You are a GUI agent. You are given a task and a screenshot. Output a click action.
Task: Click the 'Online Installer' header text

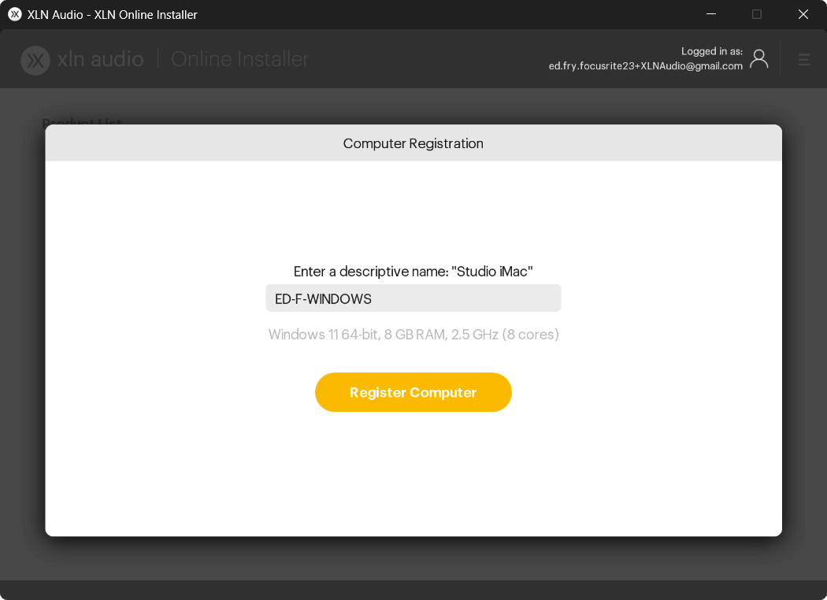click(x=239, y=59)
